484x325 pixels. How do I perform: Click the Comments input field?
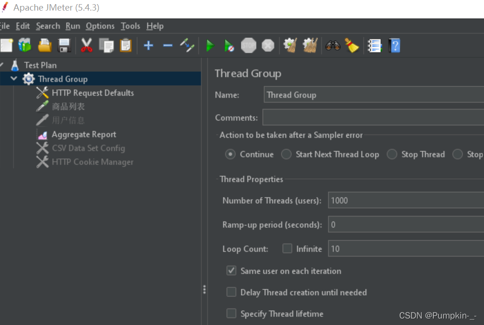pos(373,117)
